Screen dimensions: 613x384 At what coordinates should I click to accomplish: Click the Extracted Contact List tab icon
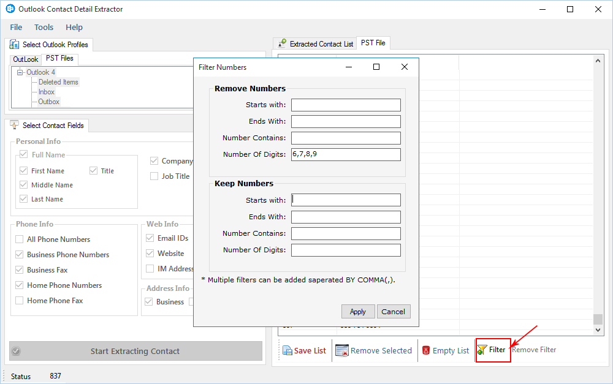pos(282,43)
